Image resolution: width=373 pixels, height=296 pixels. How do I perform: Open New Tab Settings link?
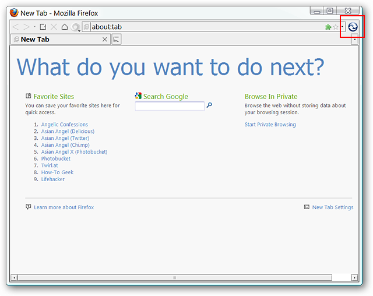[333, 207]
